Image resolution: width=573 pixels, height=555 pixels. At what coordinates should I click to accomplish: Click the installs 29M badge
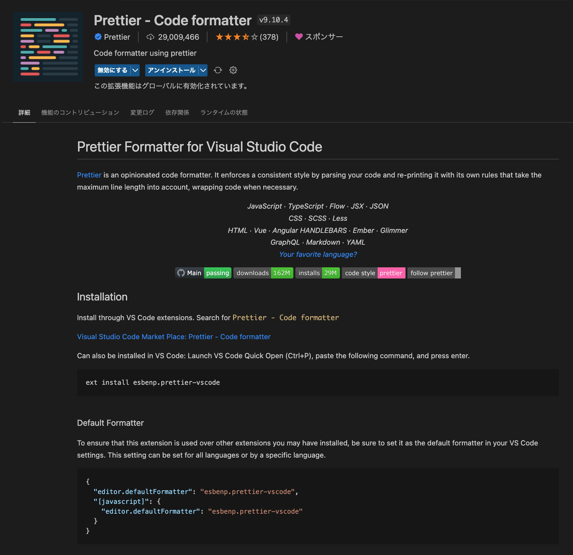click(x=317, y=273)
